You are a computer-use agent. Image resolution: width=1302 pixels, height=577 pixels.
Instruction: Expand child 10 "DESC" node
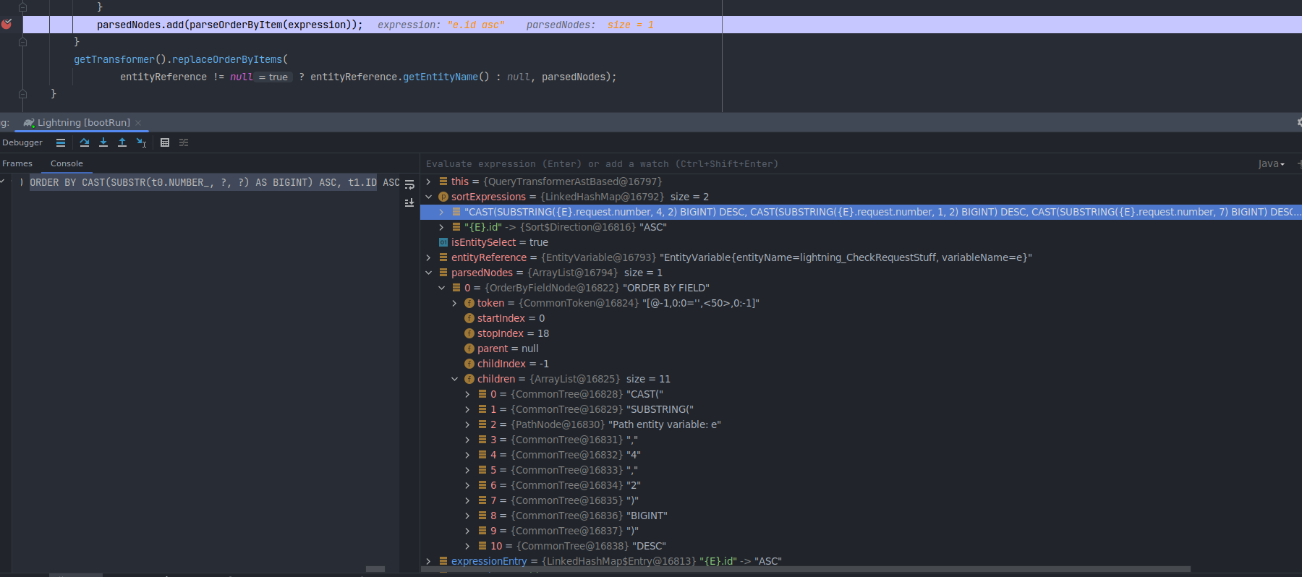click(467, 546)
